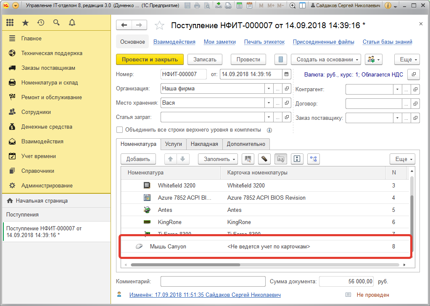Print via title bar printer icon
Image resolution: width=430 pixels, height=306 pixels.
pyautogui.click(x=197, y=5)
